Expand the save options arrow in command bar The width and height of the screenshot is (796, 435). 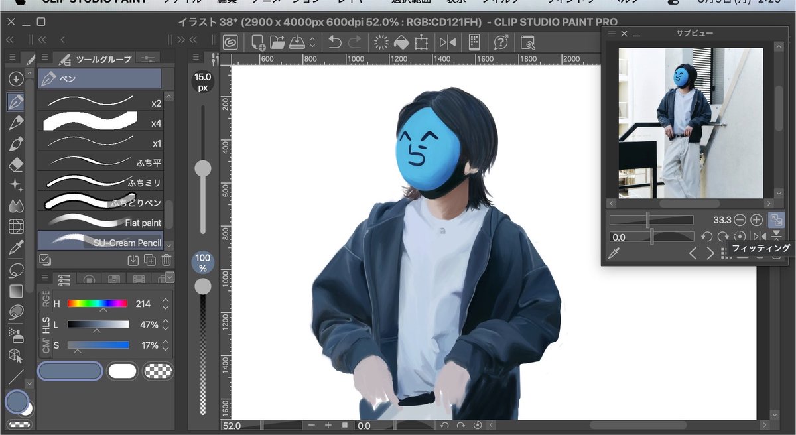tap(312, 42)
